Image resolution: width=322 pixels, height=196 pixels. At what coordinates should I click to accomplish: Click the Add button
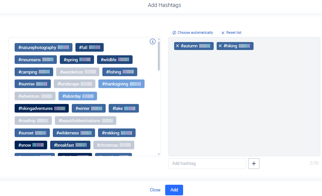point(174,190)
